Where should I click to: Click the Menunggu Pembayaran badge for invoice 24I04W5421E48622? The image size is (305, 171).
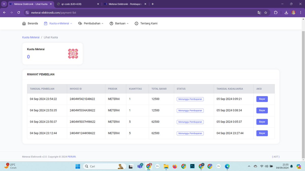point(190,99)
